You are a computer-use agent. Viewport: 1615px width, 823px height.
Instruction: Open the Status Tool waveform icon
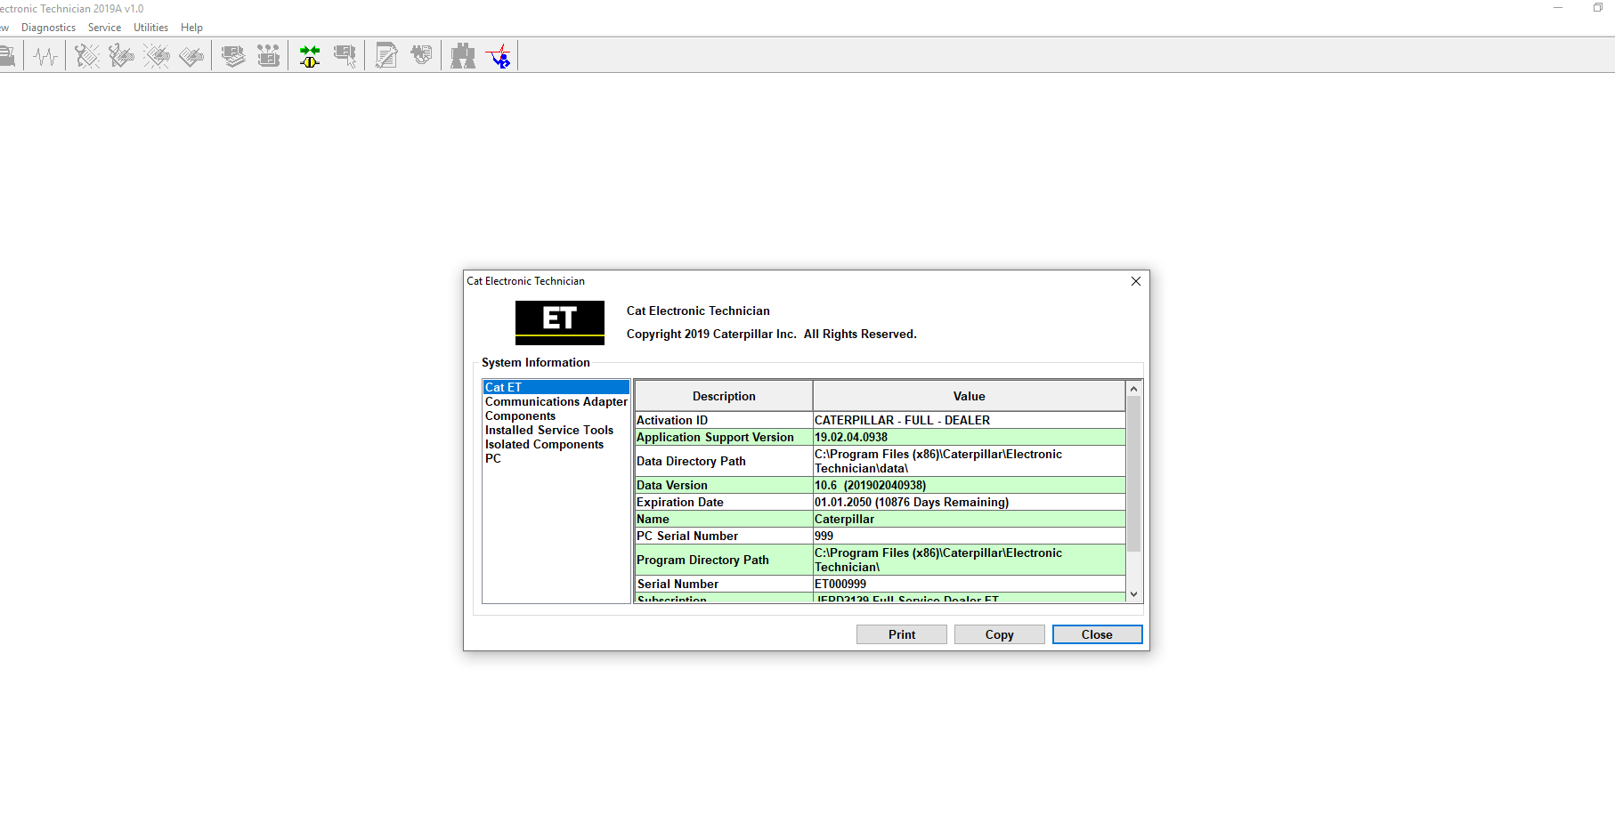coord(45,57)
